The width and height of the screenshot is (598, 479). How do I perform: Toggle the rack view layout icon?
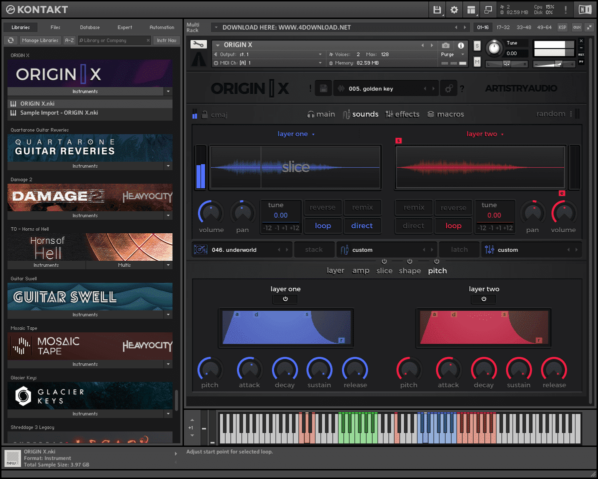(x=471, y=10)
